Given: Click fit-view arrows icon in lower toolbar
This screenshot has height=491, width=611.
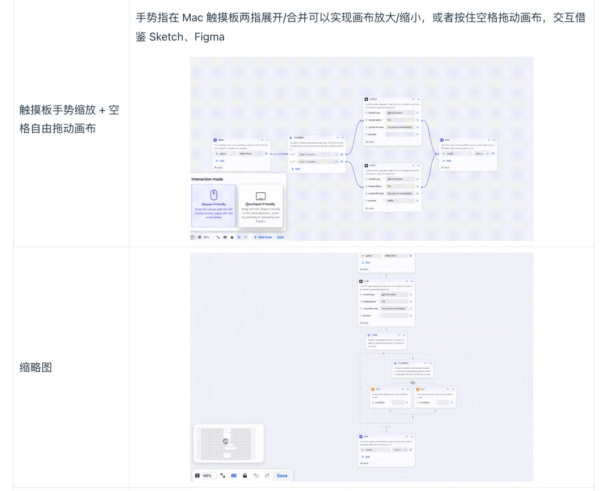Looking at the screenshot, I should point(223,475).
